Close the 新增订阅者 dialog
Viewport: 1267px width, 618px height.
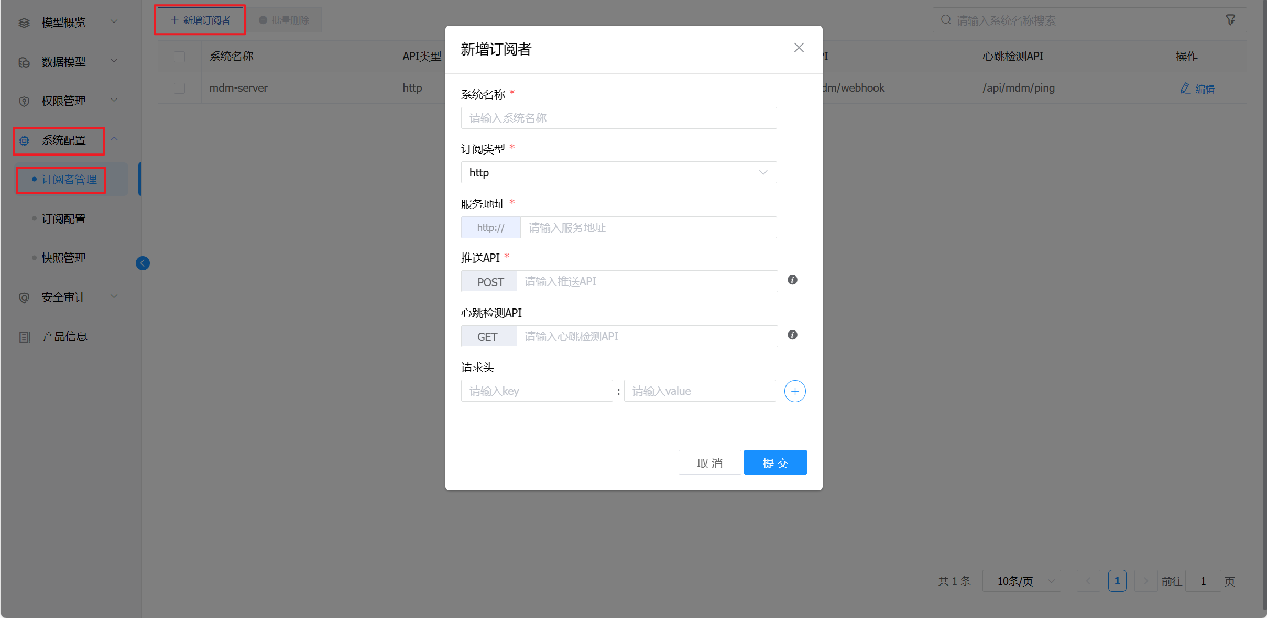[799, 48]
